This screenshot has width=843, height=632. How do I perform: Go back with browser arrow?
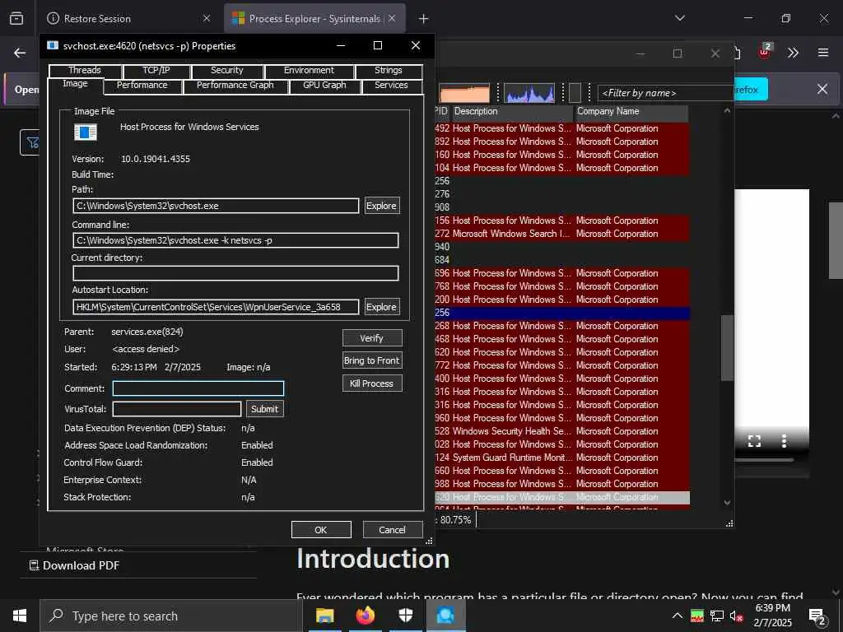pos(20,53)
